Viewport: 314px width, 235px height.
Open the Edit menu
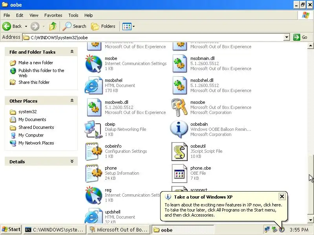click(20, 15)
